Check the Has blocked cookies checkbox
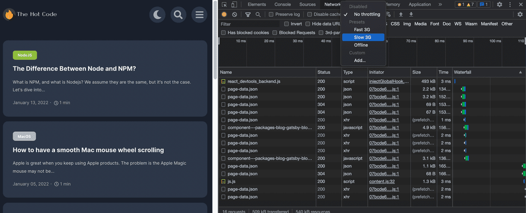Viewport: 526px width, 213px height. click(x=223, y=33)
